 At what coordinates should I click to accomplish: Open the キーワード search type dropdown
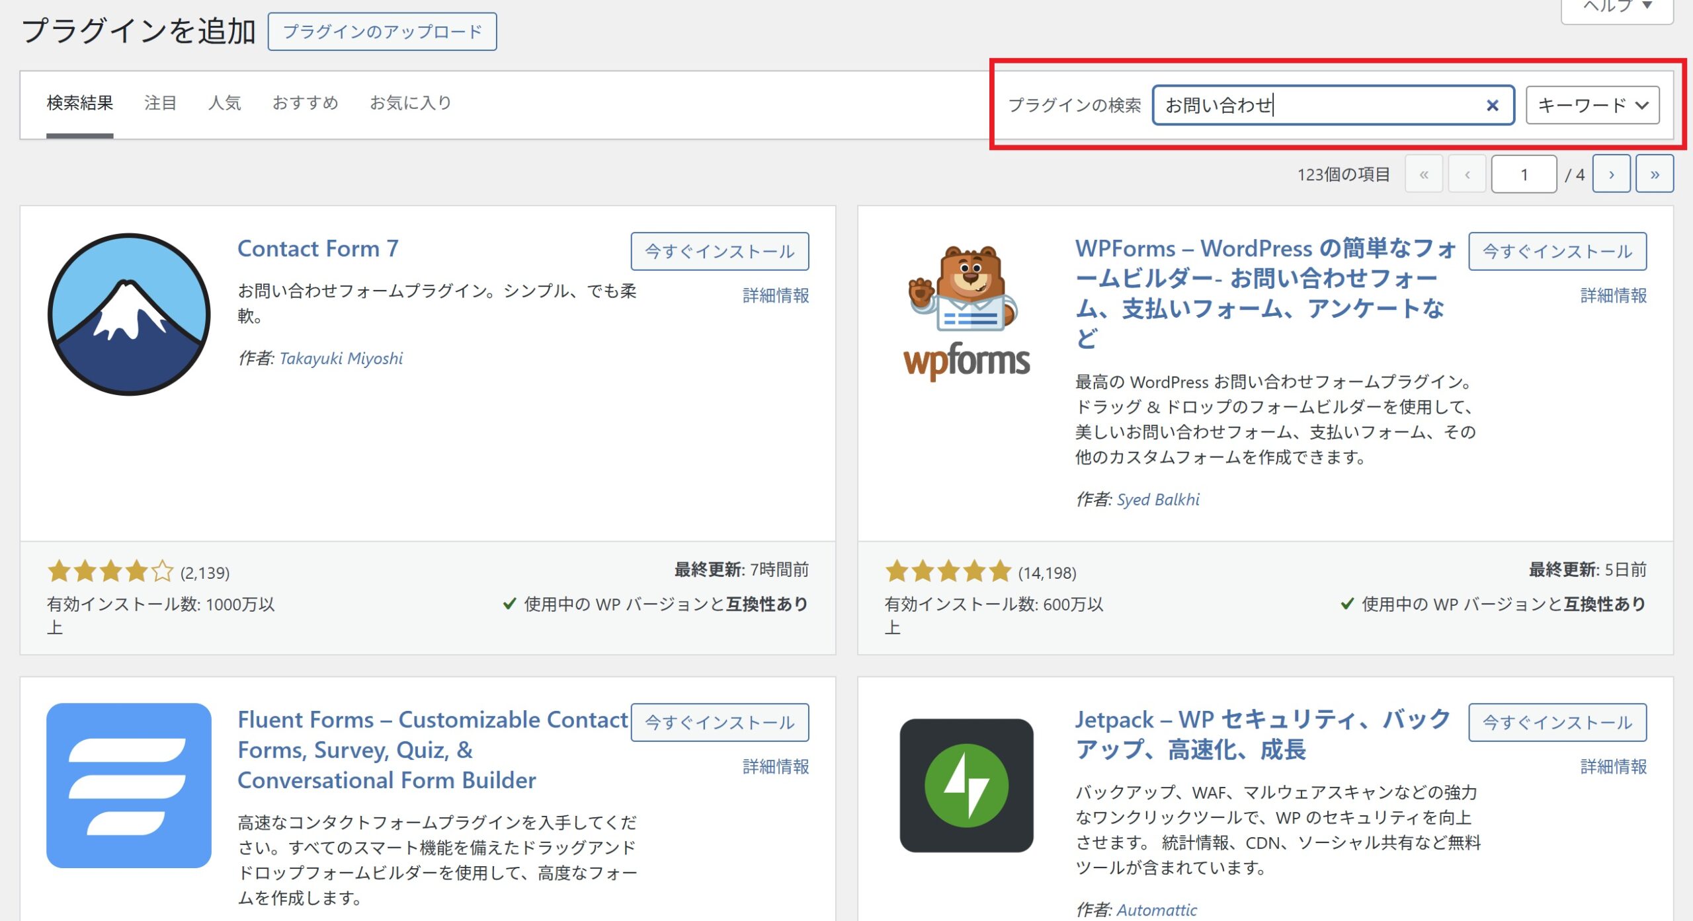click(x=1592, y=105)
